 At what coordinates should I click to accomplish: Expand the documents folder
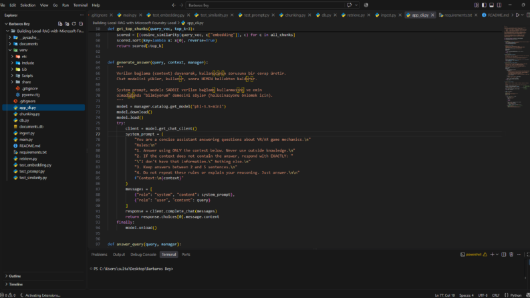(10, 44)
